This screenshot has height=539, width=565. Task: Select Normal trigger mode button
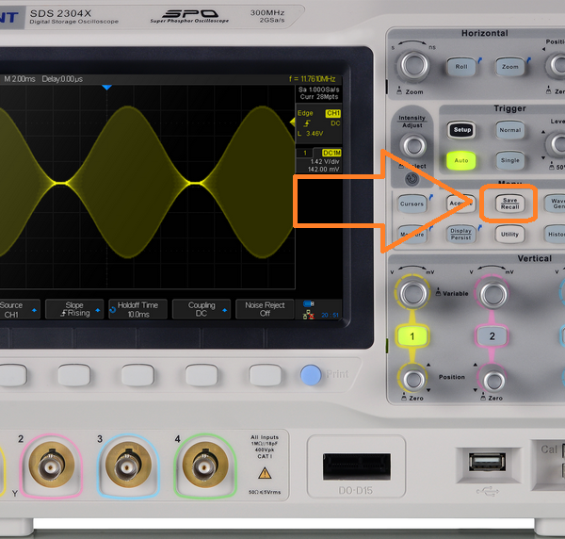click(x=508, y=130)
